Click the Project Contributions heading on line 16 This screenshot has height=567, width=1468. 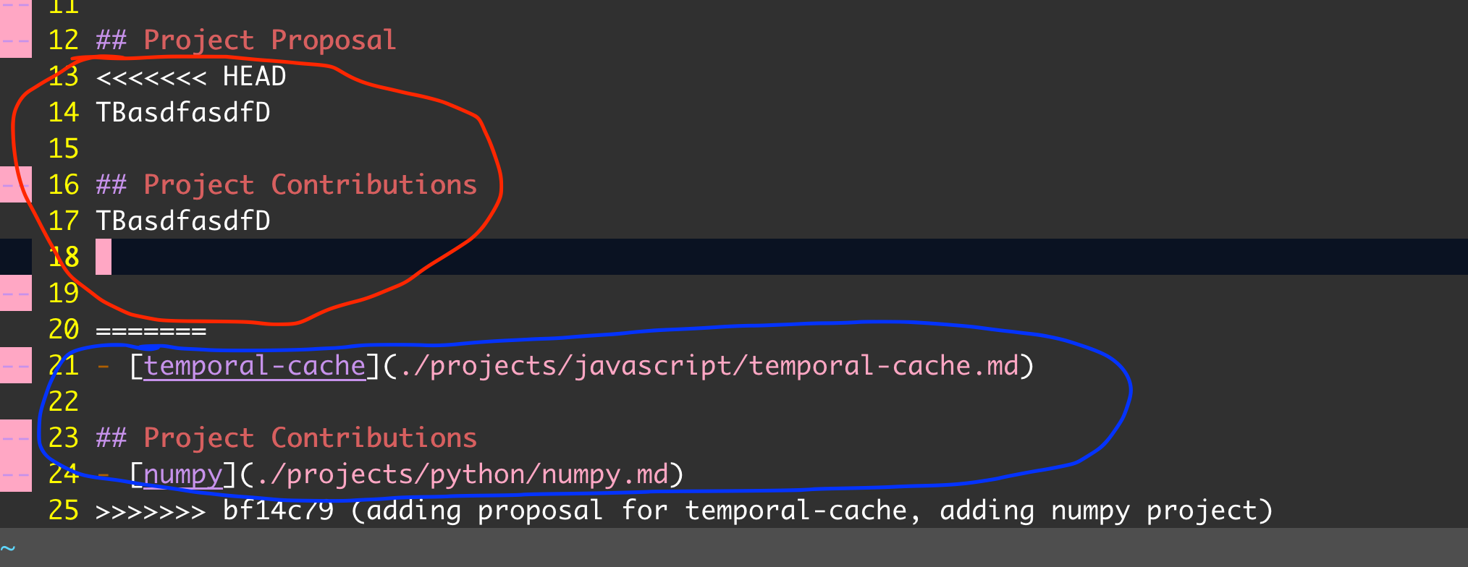tap(287, 185)
